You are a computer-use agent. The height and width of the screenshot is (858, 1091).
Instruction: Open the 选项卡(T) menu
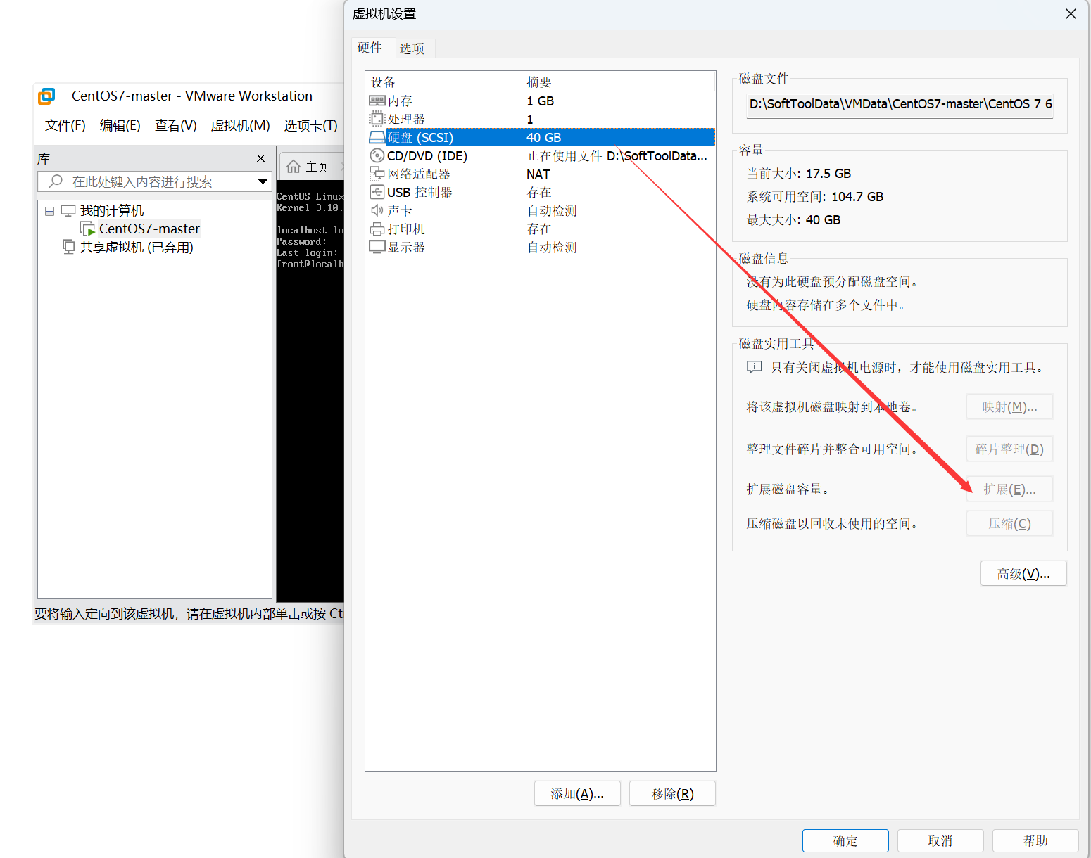tap(311, 126)
